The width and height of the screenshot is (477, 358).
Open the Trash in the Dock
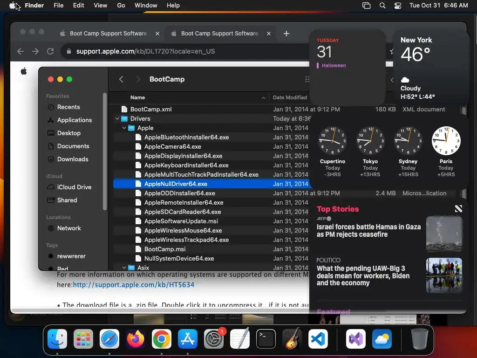pos(420,339)
